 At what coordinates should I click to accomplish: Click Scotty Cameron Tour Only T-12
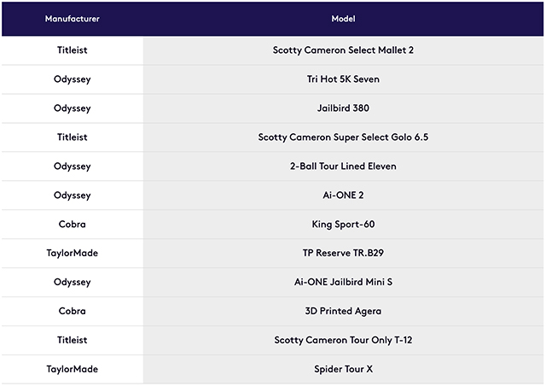pos(343,340)
